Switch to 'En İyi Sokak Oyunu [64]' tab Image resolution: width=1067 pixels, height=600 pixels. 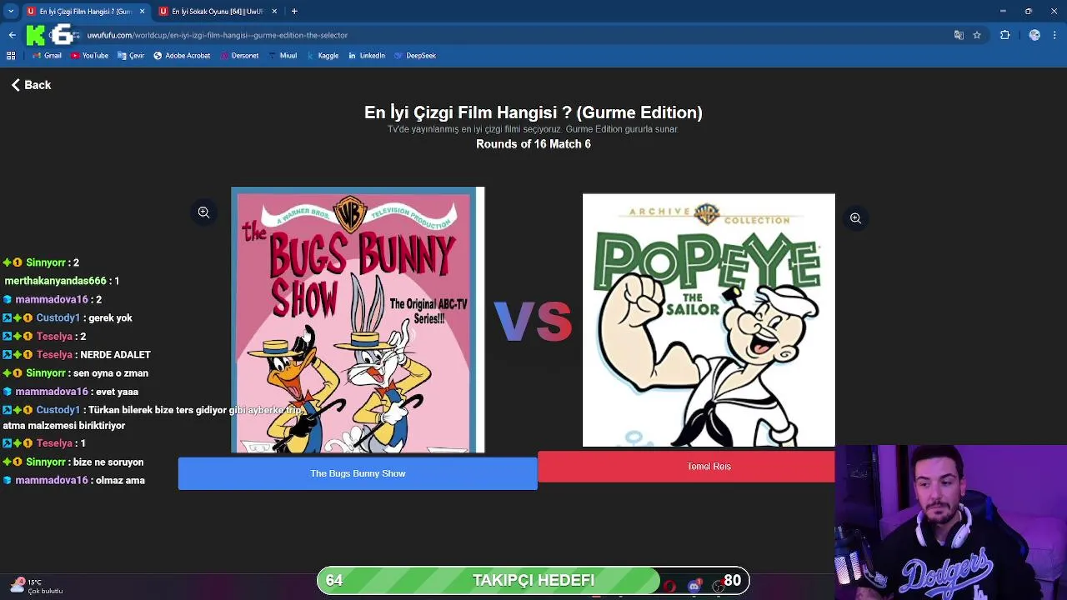tap(217, 11)
